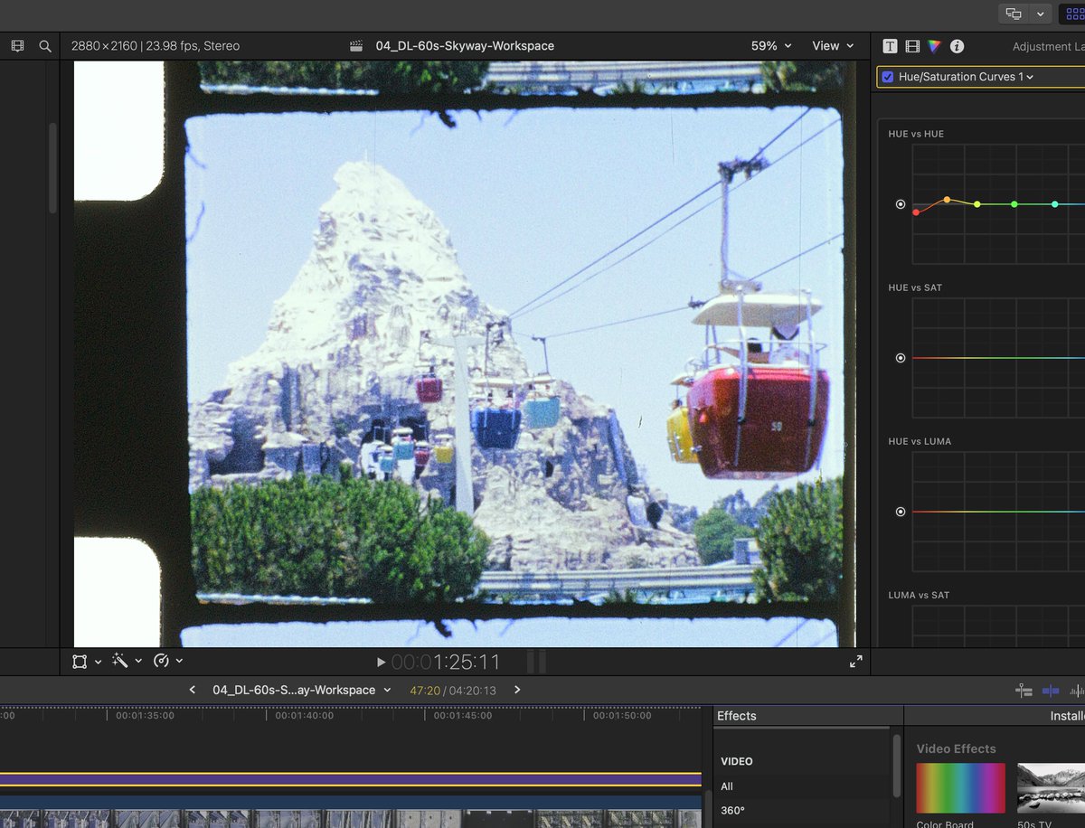Screen dimensions: 1085x828
Task: Click the 00:01:45:00 timeline ruler mark
Action: click(x=461, y=715)
